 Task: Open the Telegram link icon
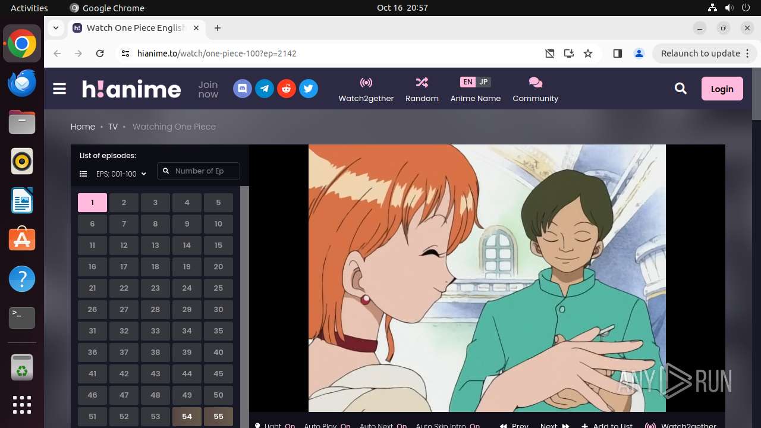tap(265, 89)
